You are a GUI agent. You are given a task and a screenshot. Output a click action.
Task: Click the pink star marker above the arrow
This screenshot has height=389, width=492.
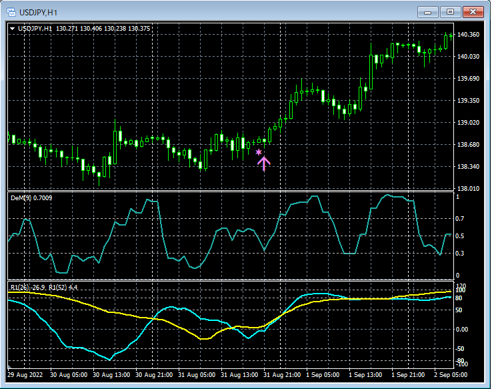tap(259, 152)
